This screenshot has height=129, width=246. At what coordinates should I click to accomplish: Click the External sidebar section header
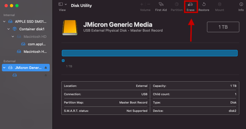point(9,61)
